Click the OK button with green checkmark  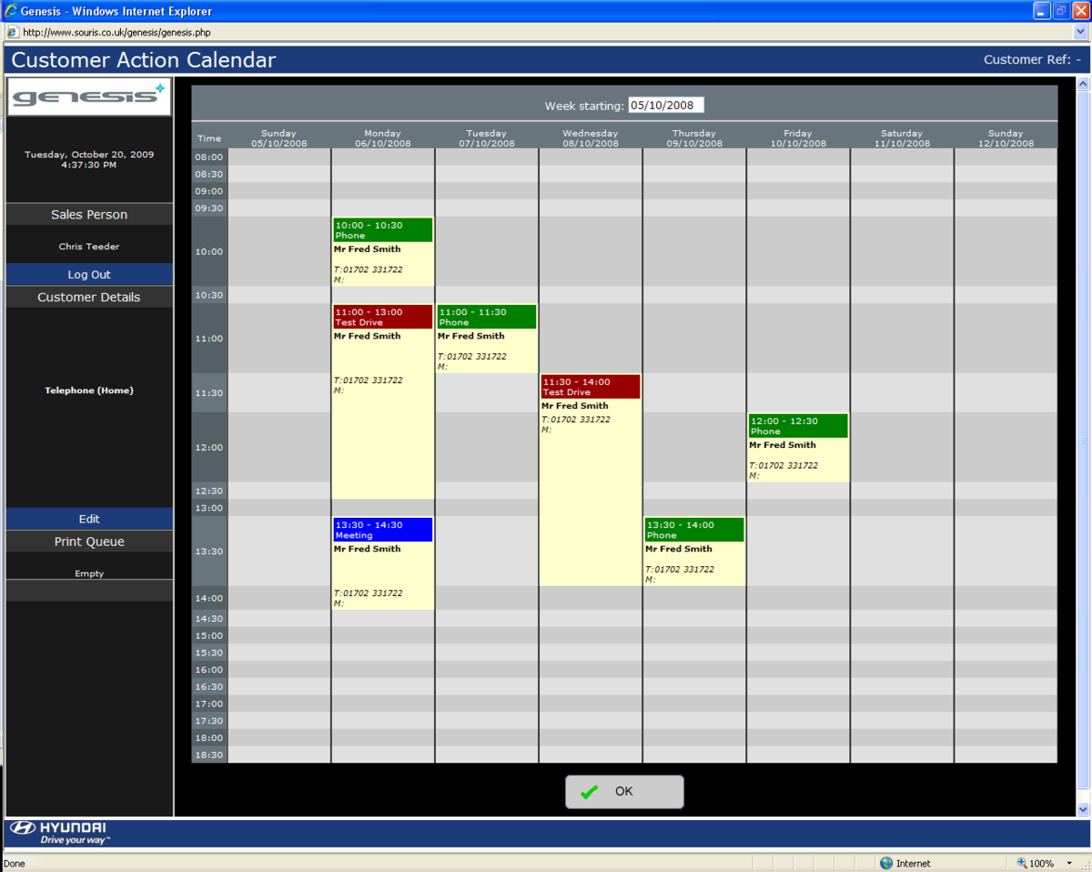(x=624, y=792)
